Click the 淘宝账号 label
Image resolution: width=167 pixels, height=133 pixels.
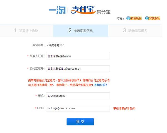(x=39, y=45)
